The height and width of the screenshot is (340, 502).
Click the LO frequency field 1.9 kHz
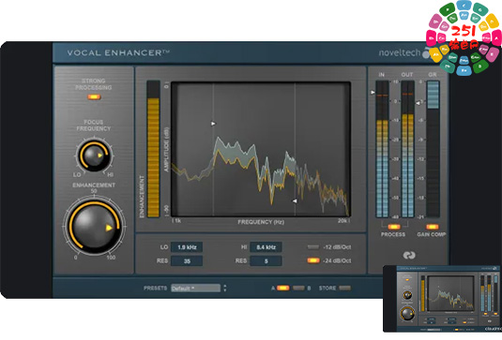point(187,247)
